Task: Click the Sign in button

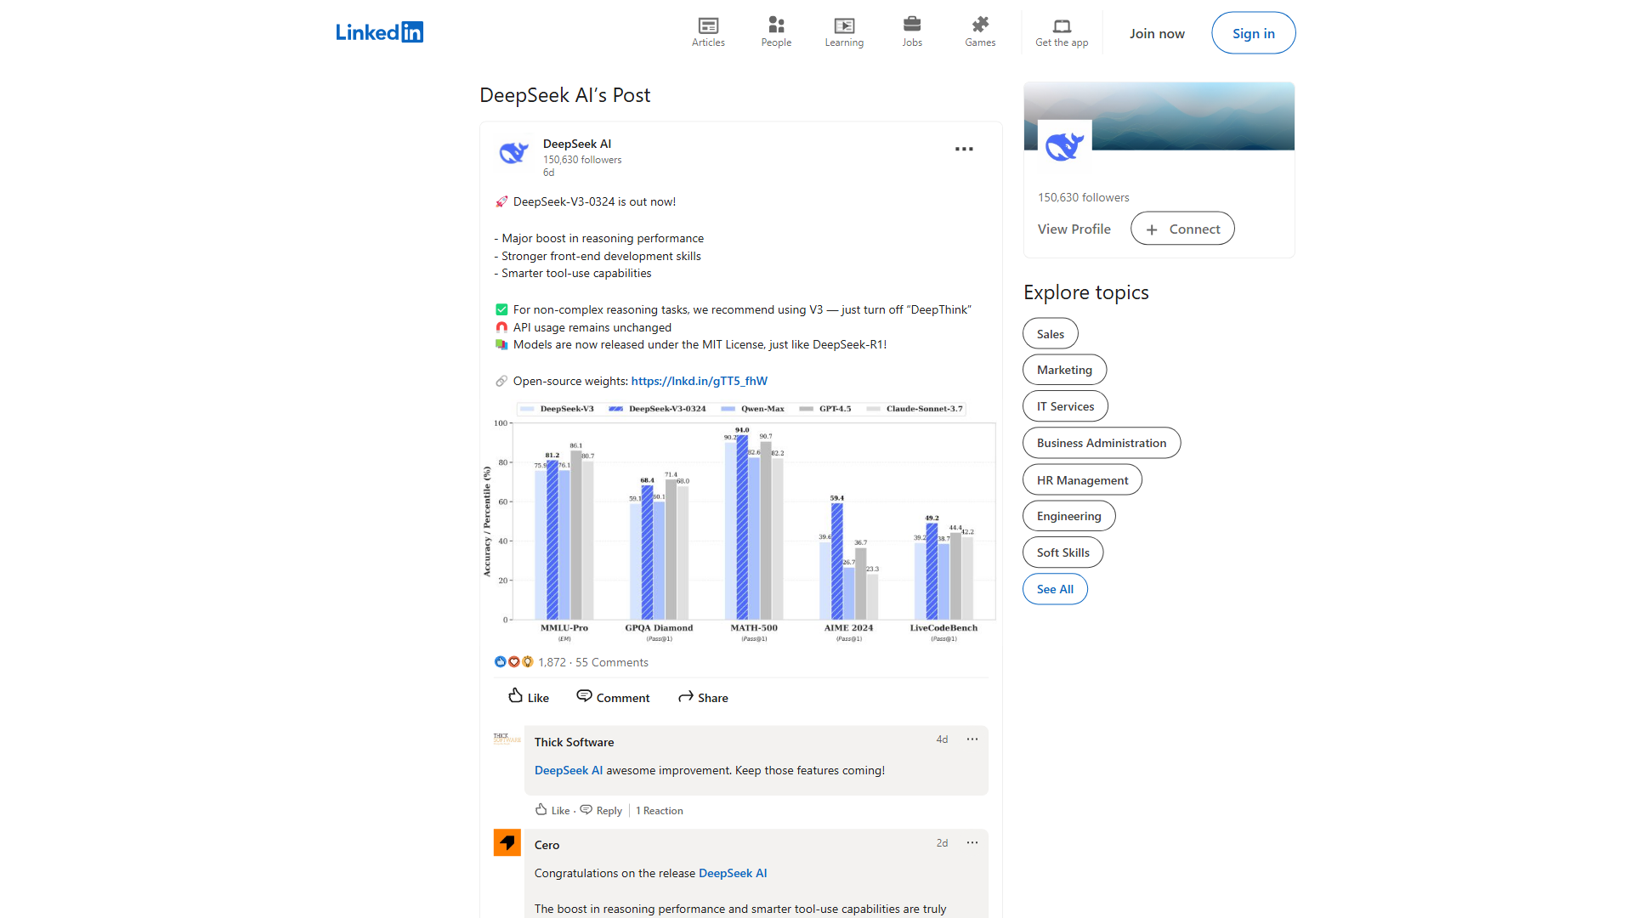Action: [x=1254, y=33]
